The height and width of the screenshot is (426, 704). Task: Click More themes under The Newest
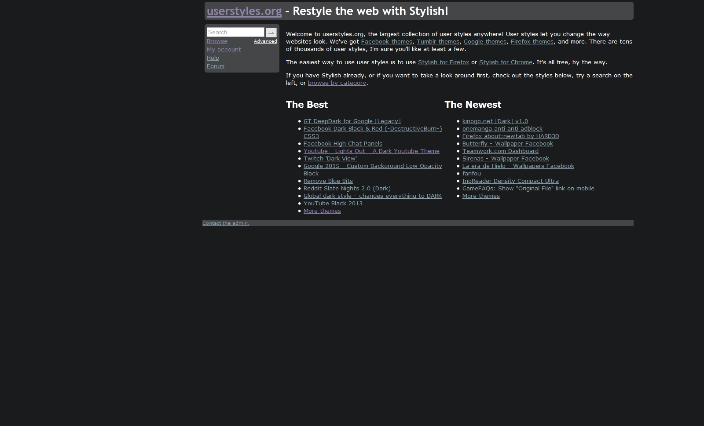click(x=481, y=196)
